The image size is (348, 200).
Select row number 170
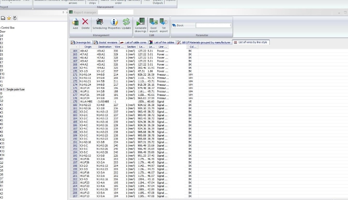75,71
